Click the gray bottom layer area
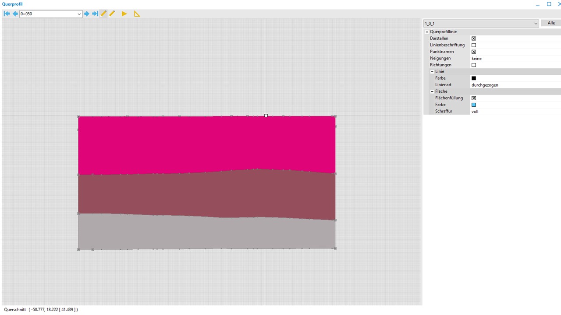 point(207,233)
